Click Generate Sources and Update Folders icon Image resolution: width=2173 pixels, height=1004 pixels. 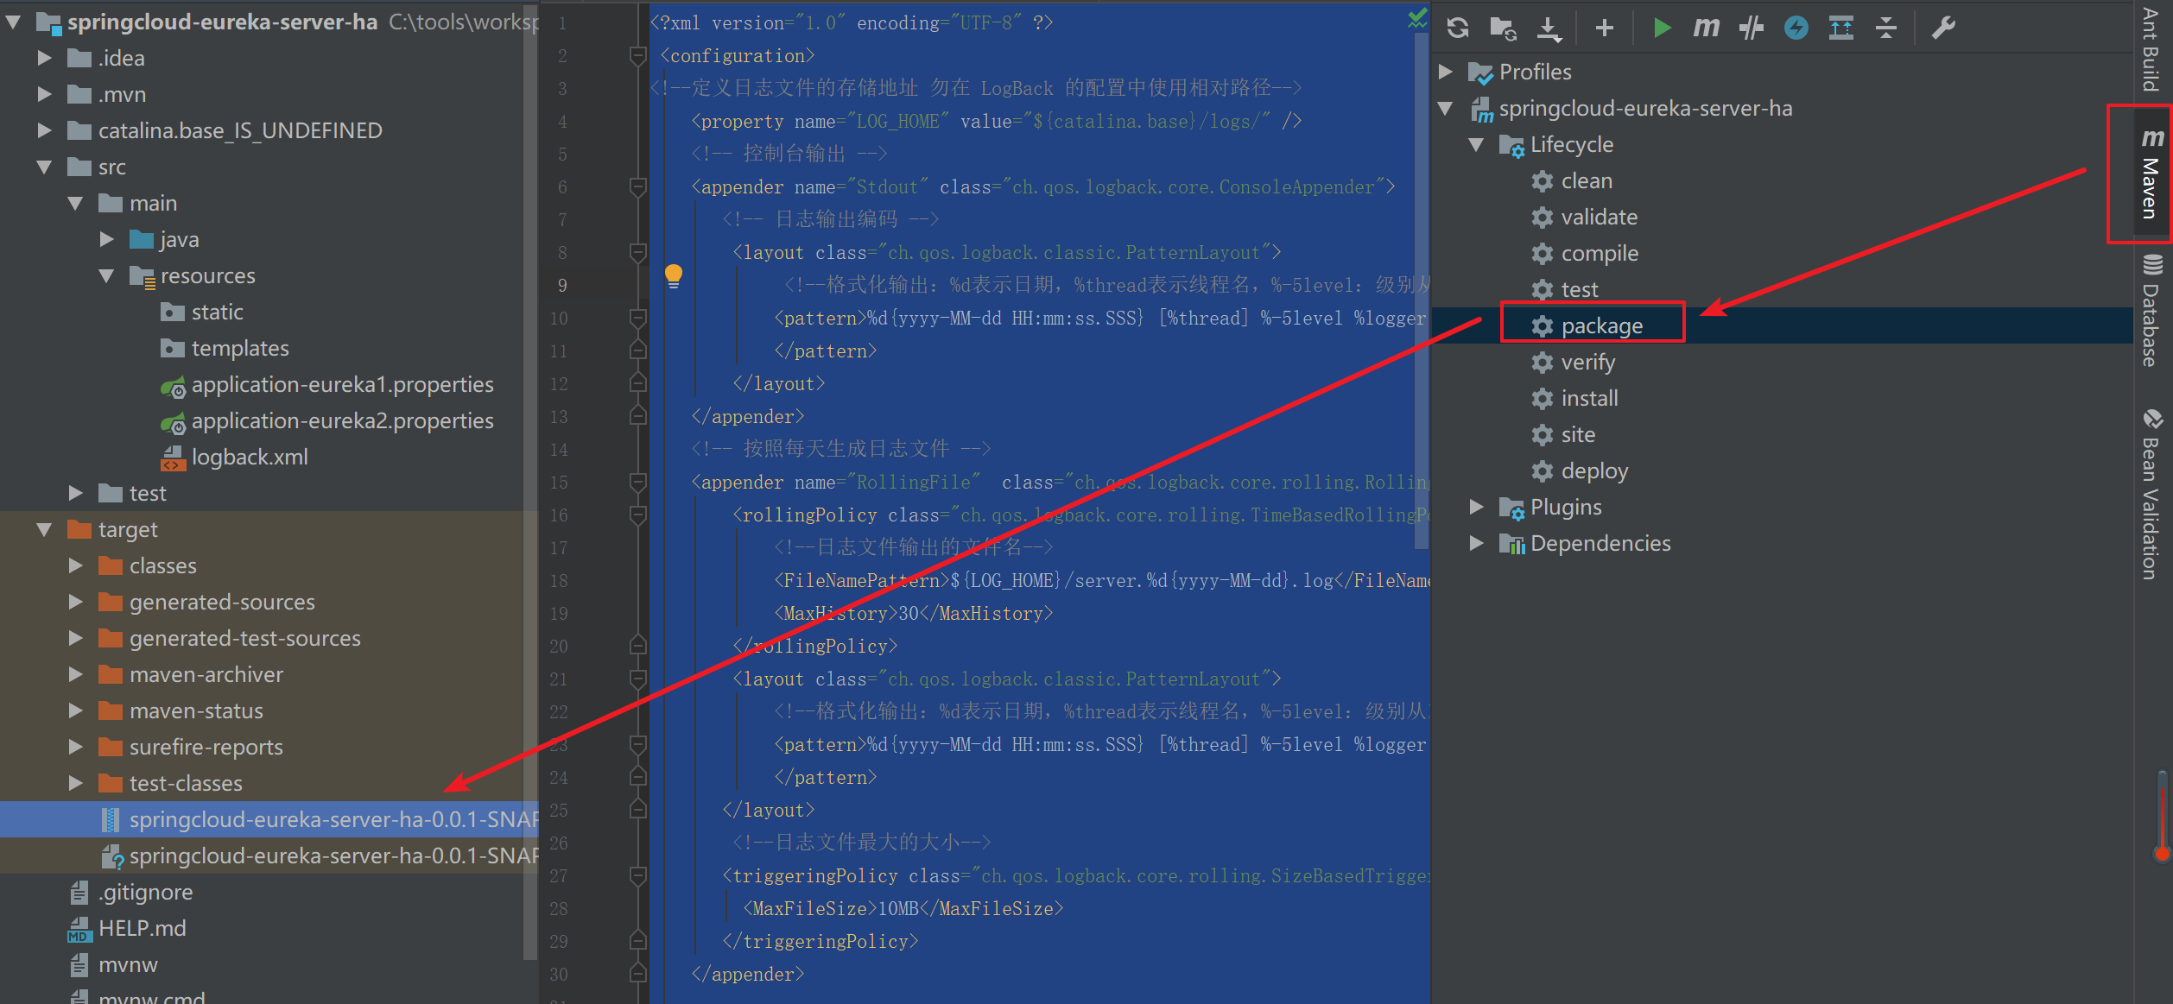(x=1503, y=28)
